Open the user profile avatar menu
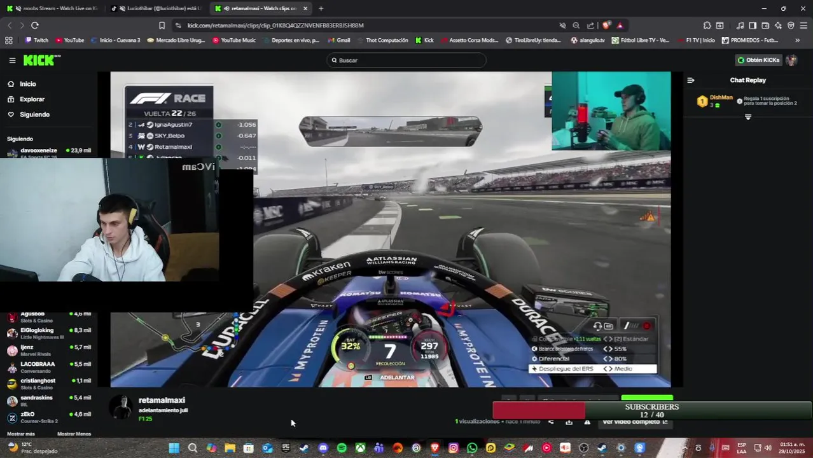 (791, 60)
